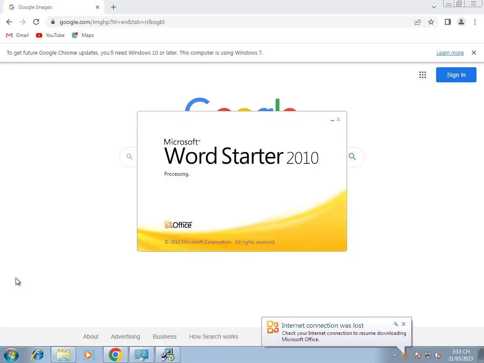Show hidden system tray icons
484x363 pixels.
395,355
